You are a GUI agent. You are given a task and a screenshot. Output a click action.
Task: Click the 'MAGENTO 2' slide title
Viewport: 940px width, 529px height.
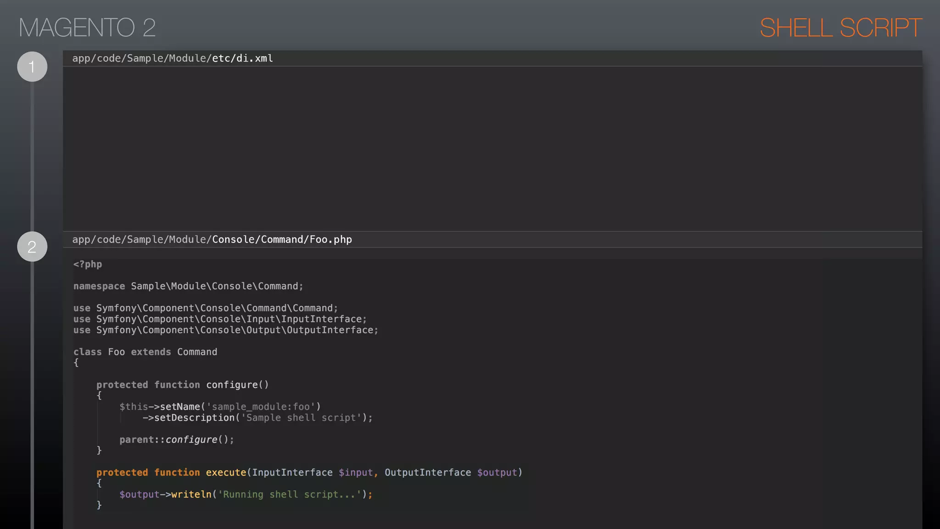(x=87, y=28)
